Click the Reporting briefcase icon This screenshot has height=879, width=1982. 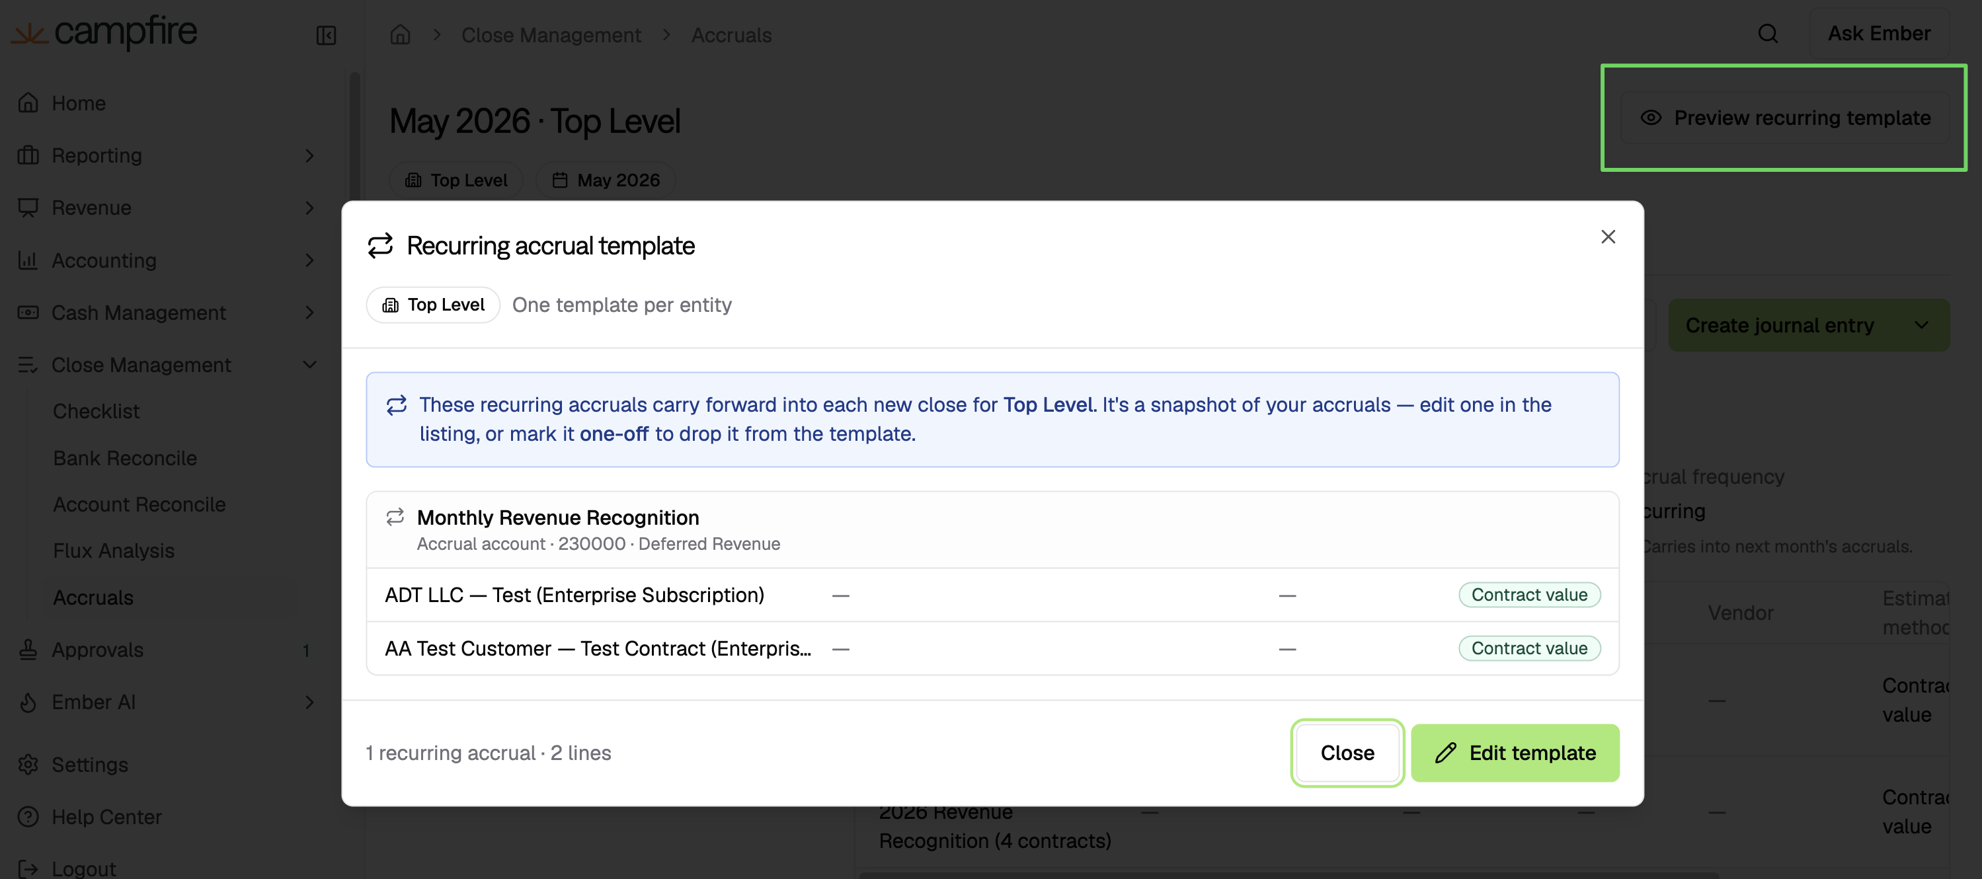pyautogui.click(x=28, y=155)
